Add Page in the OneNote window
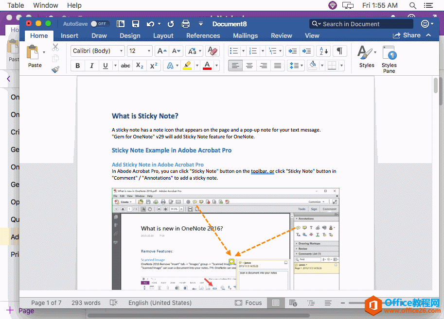The height and width of the screenshot is (319, 444). point(20,311)
